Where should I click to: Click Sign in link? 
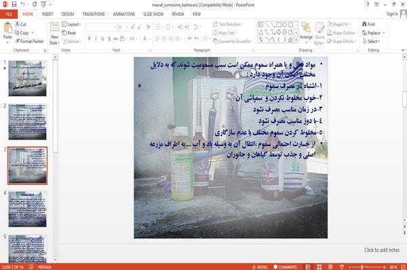click(392, 14)
